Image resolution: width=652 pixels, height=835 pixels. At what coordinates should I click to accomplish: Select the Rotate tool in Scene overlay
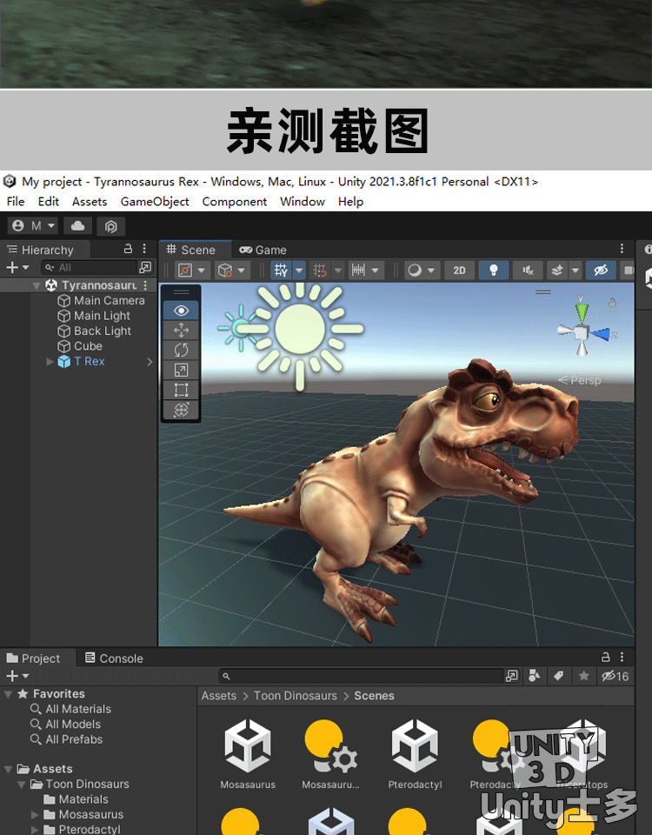(x=181, y=350)
